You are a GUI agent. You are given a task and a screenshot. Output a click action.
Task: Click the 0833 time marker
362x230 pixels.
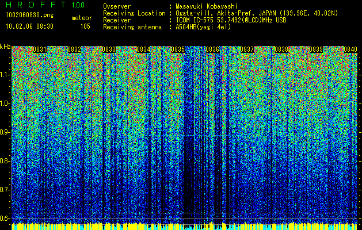[x=109, y=49]
